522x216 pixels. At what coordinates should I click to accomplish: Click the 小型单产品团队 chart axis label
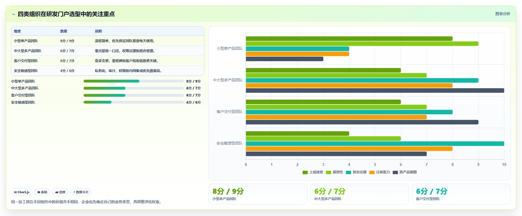point(229,49)
